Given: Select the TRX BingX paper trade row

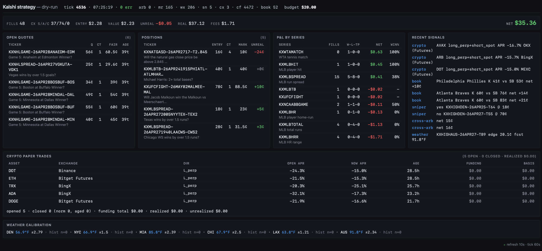Looking at the screenshot, I should pos(271,186).
